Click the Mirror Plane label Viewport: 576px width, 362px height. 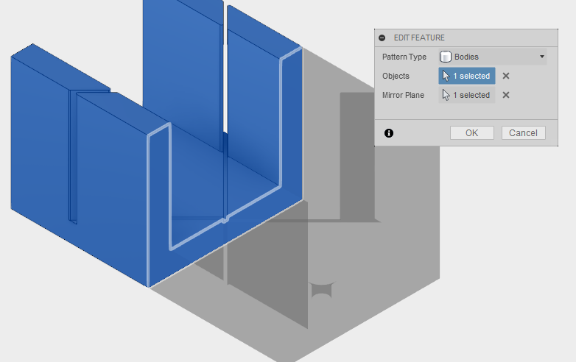click(x=403, y=95)
